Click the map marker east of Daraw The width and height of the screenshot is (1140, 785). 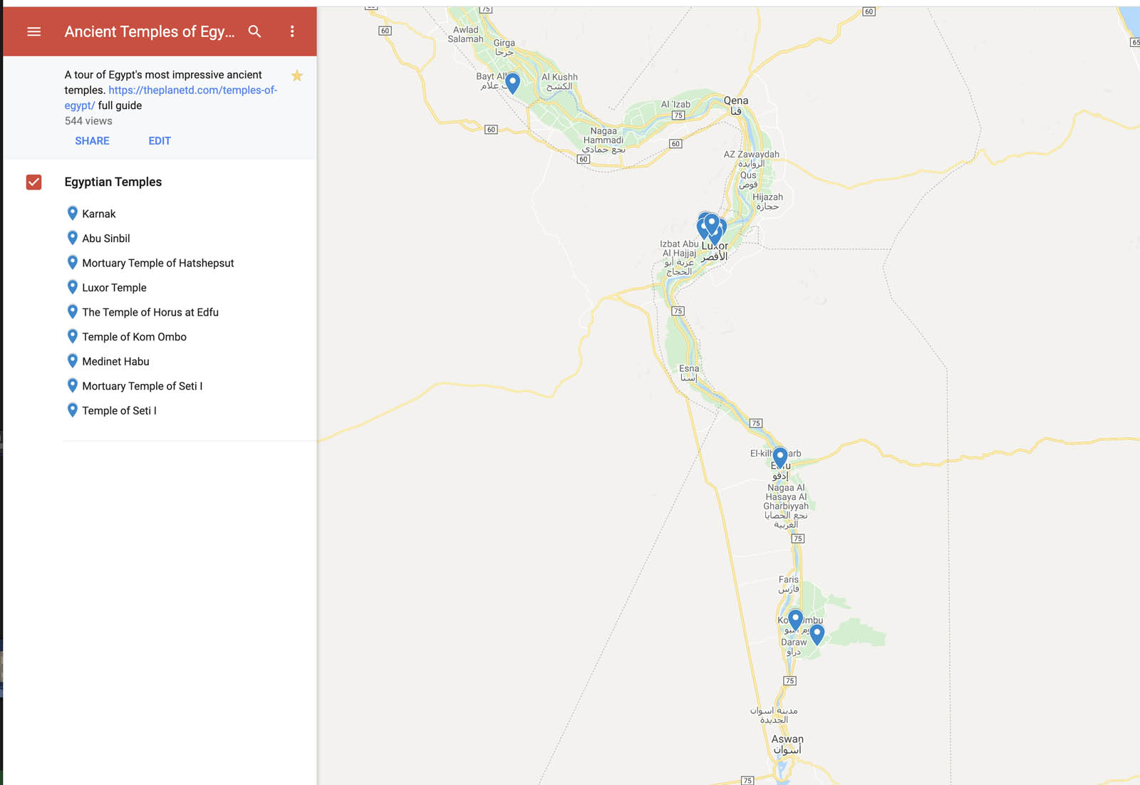click(817, 633)
